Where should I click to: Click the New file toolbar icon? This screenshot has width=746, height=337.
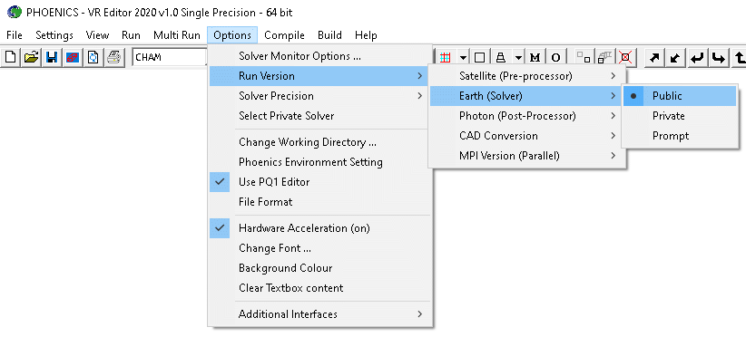(x=11, y=57)
